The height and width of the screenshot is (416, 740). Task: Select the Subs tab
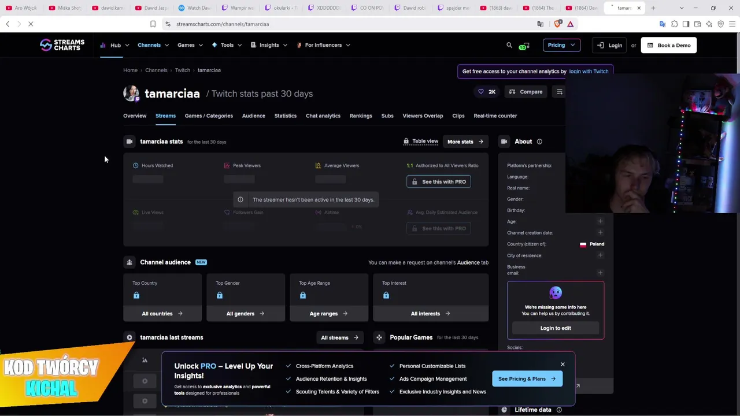pyautogui.click(x=387, y=116)
